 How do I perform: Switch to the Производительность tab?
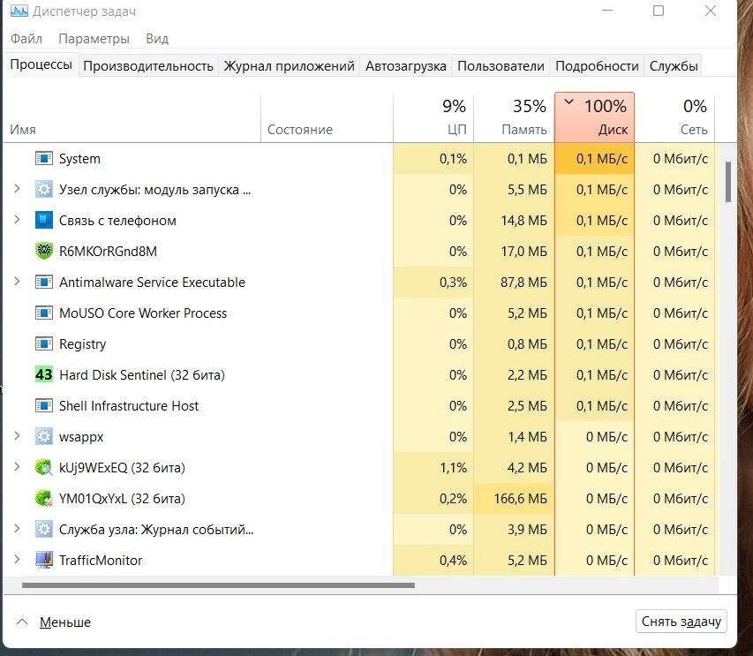click(x=148, y=66)
